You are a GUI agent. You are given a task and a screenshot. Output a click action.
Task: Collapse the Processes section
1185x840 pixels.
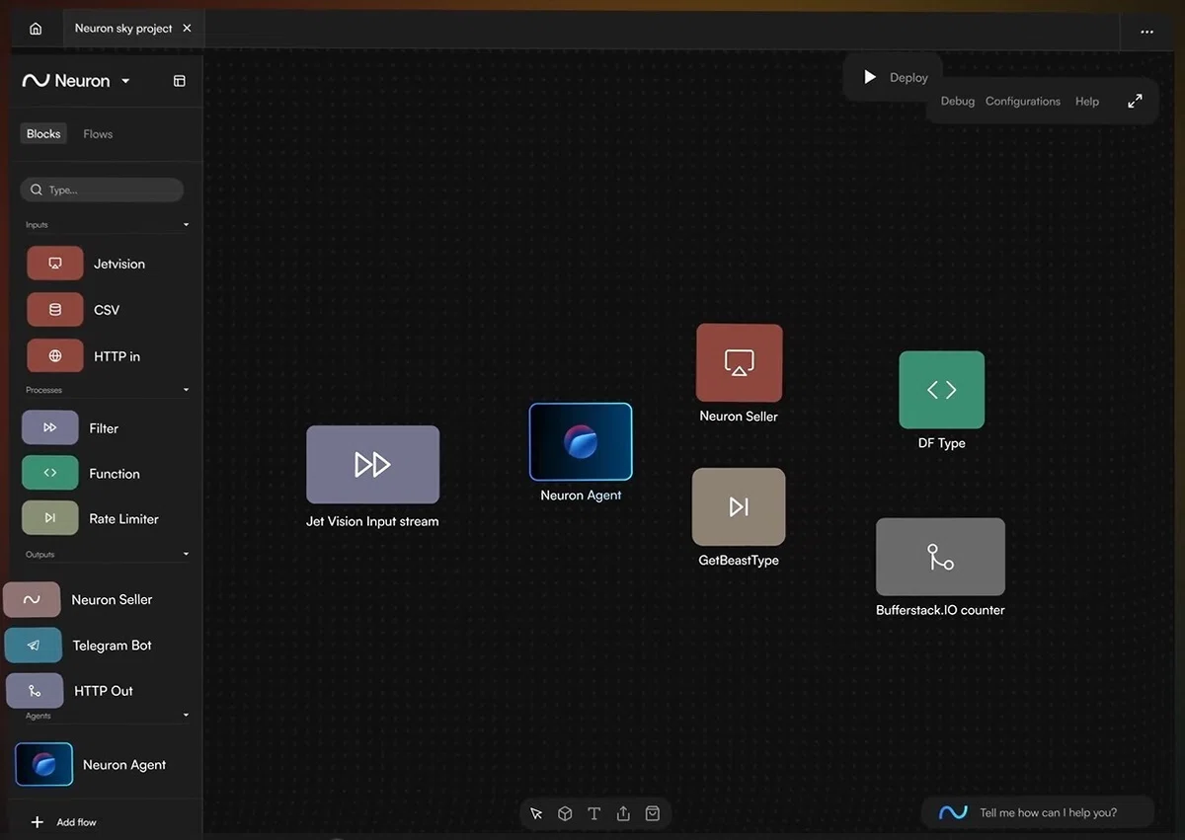(x=186, y=390)
